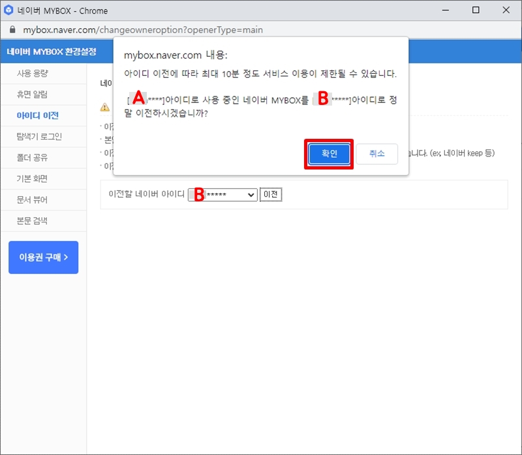Viewport: 522px width, 455px height.
Task: Cancel the dialog with the 취소 button
Action: click(377, 154)
